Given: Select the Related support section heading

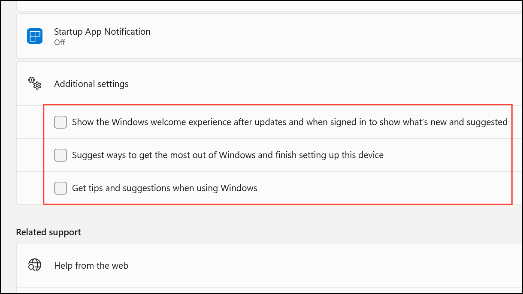Looking at the screenshot, I should click(x=48, y=232).
